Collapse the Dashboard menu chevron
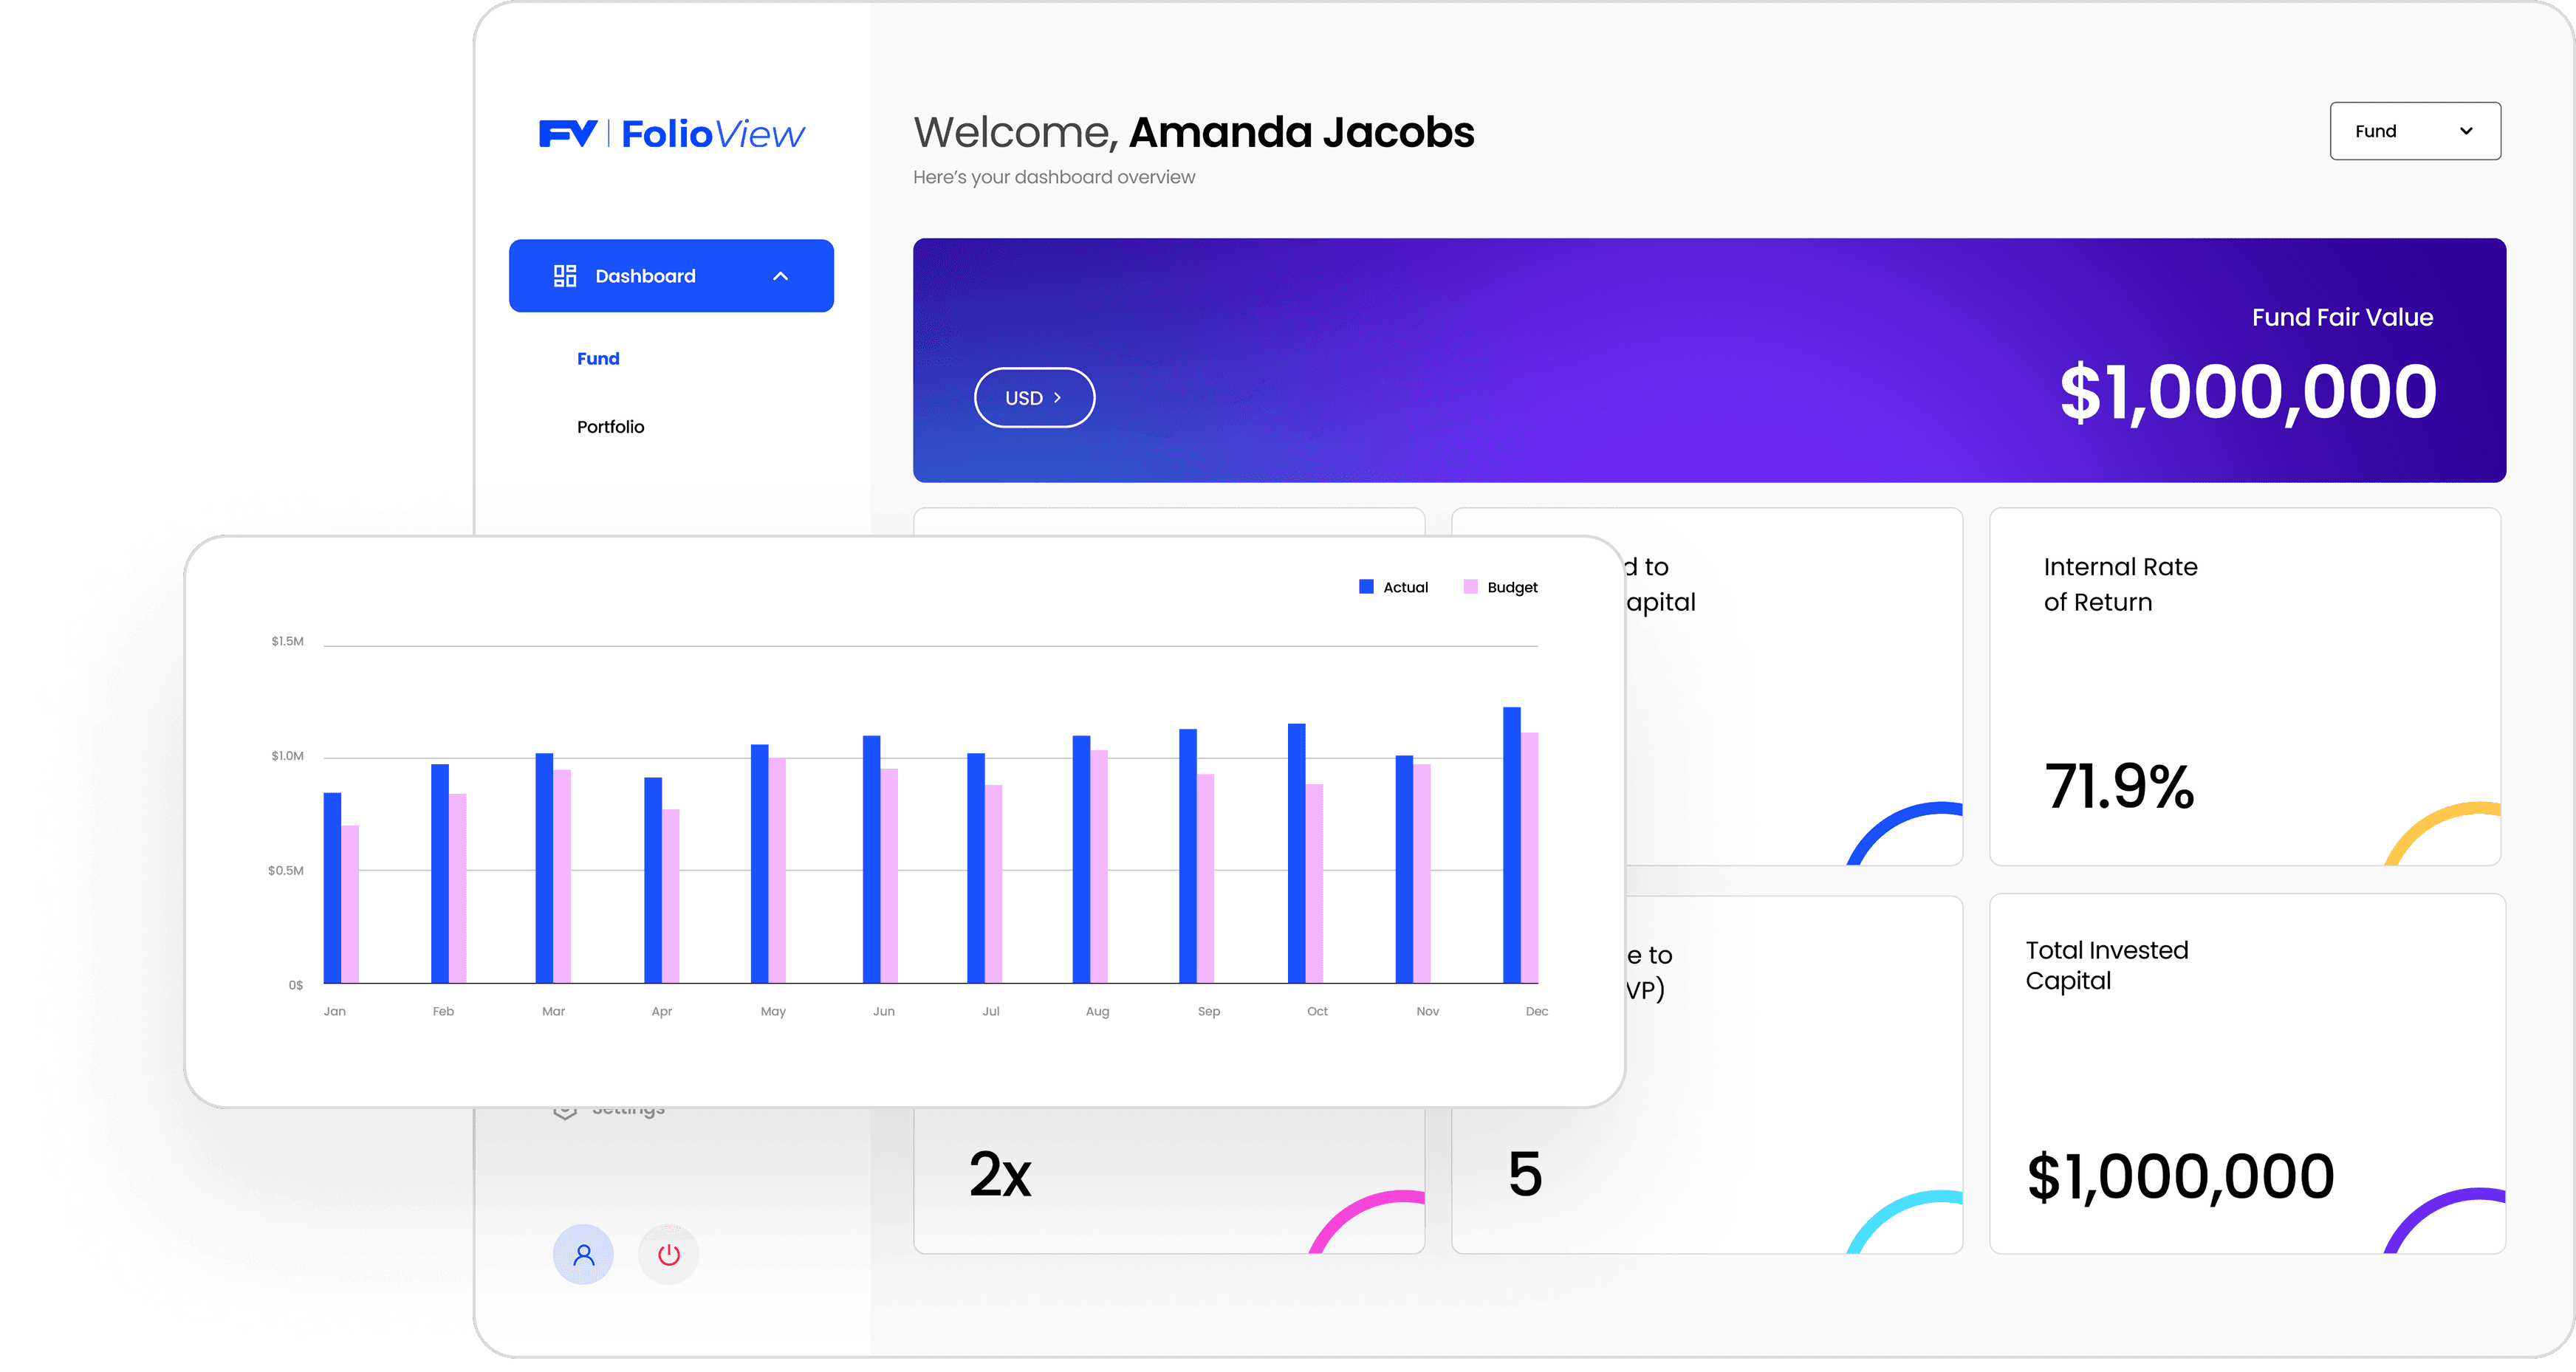Screen dimensions: 2576x1372 (780, 276)
